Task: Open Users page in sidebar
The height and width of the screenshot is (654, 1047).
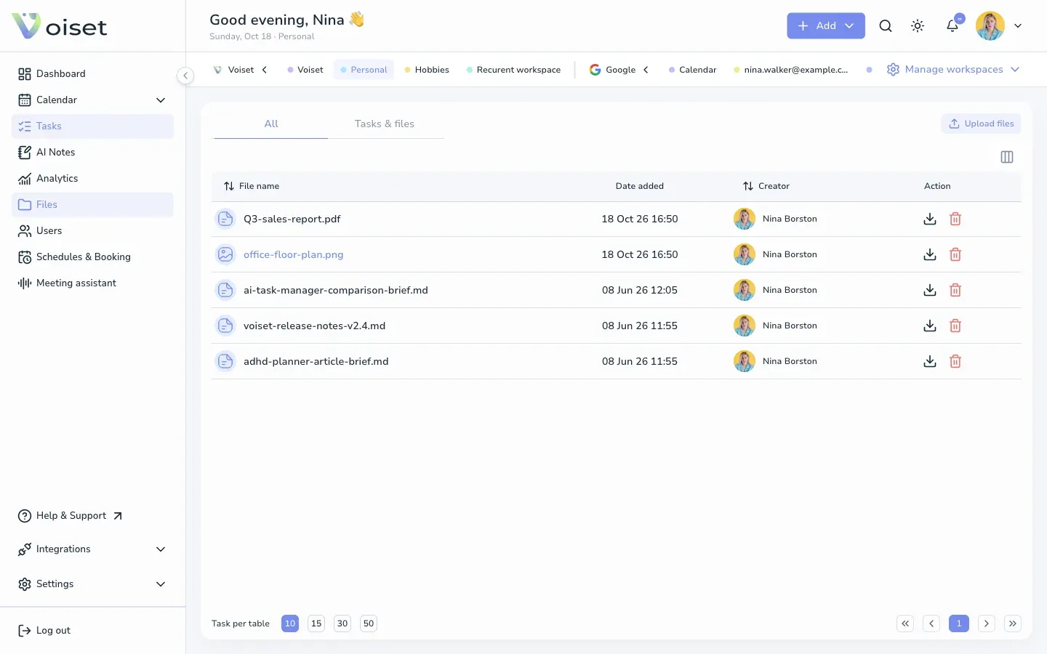Action: click(x=93, y=230)
